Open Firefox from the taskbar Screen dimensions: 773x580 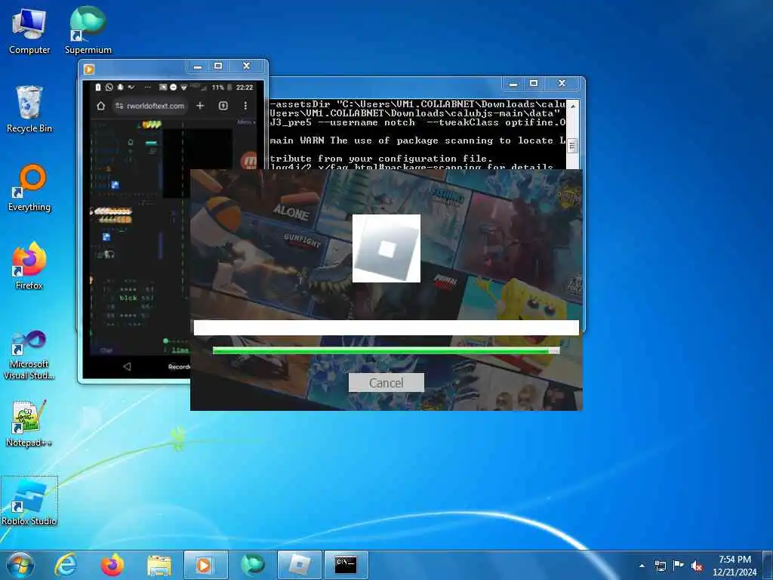112,565
